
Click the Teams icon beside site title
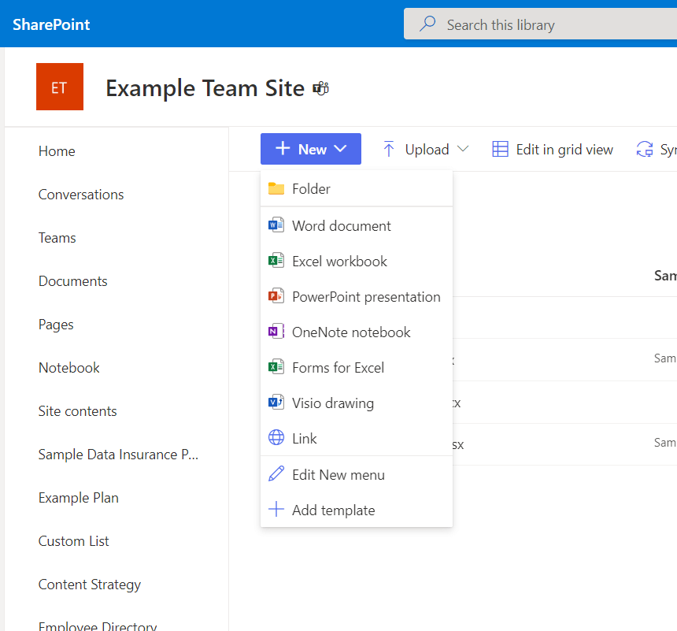click(321, 88)
